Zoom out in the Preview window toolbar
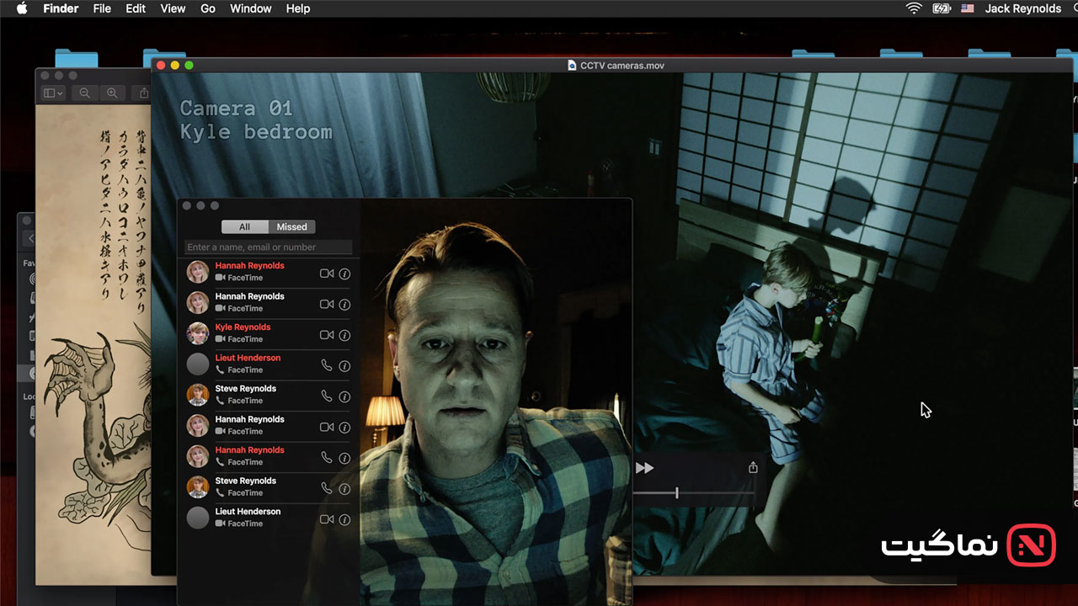Screen dimensions: 1078x606 pos(84,93)
